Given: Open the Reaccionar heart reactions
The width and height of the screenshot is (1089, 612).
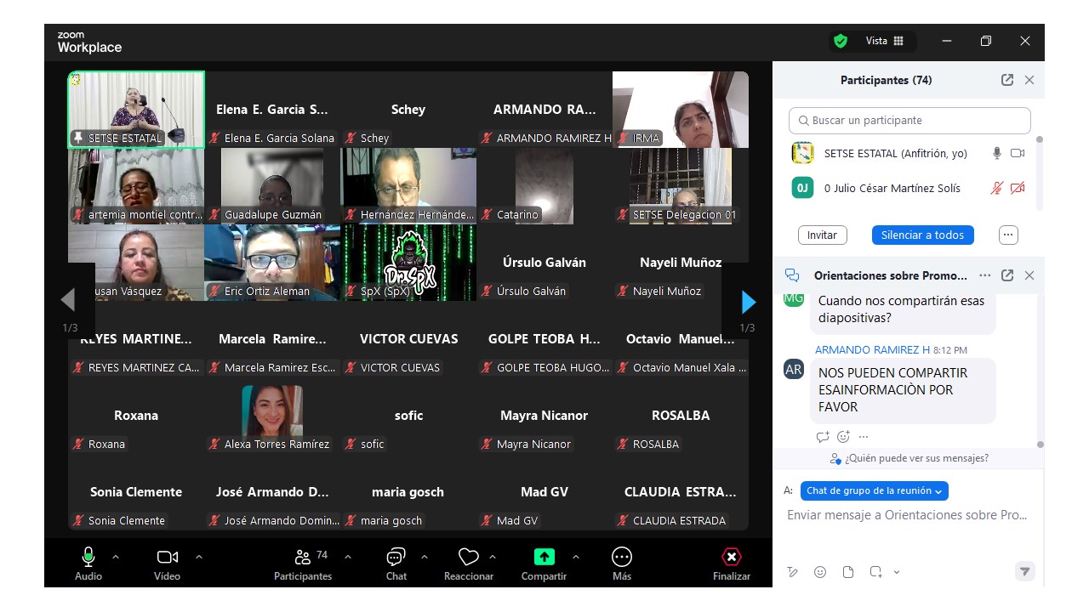Looking at the screenshot, I should [468, 558].
